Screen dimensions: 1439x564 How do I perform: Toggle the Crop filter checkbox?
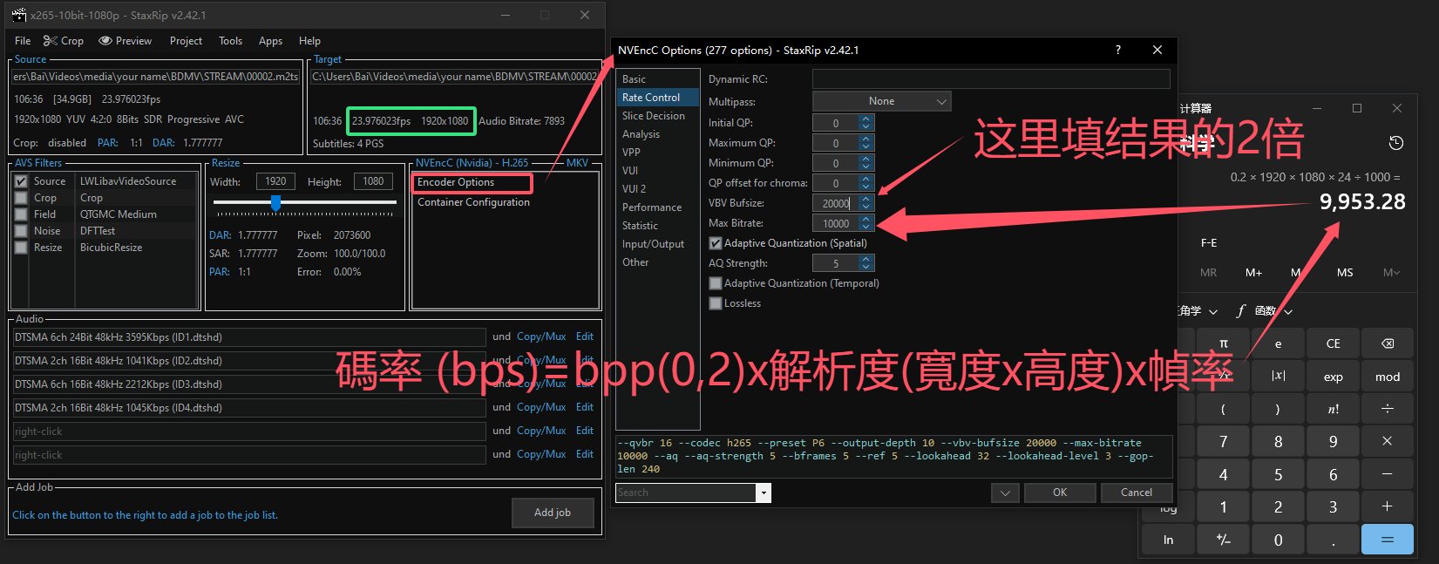(x=21, y=198)
